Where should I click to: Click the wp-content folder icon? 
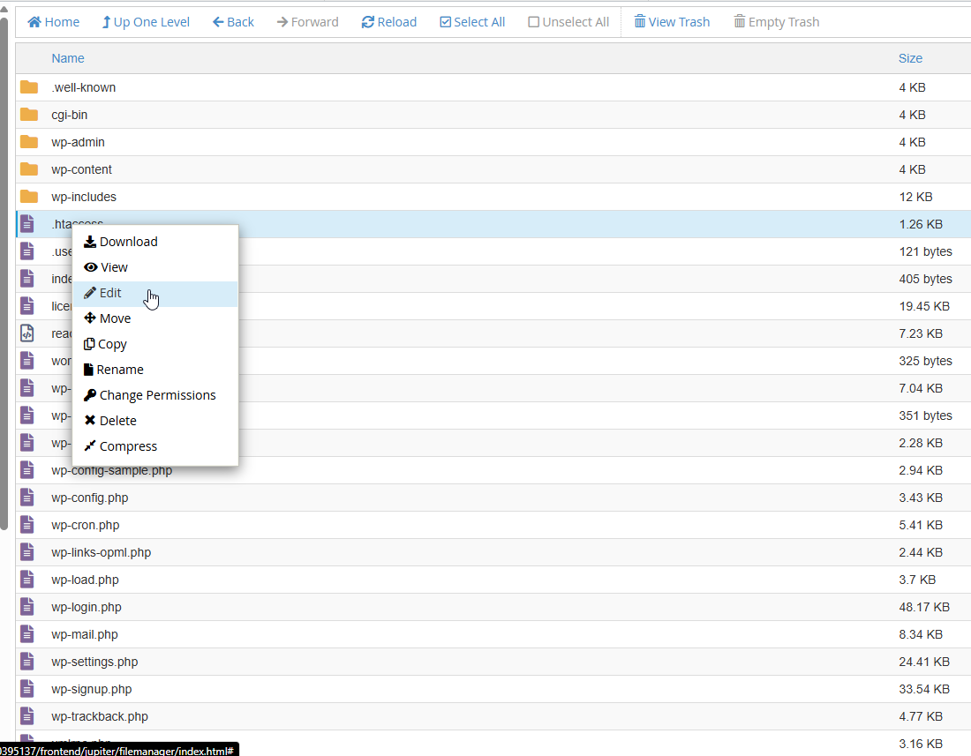29,168
